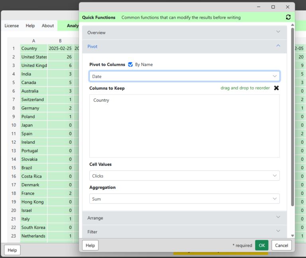Screen dimensions: 306x258
Task: Open the Aggregation Sum dropdown
Action: (184, 199)
